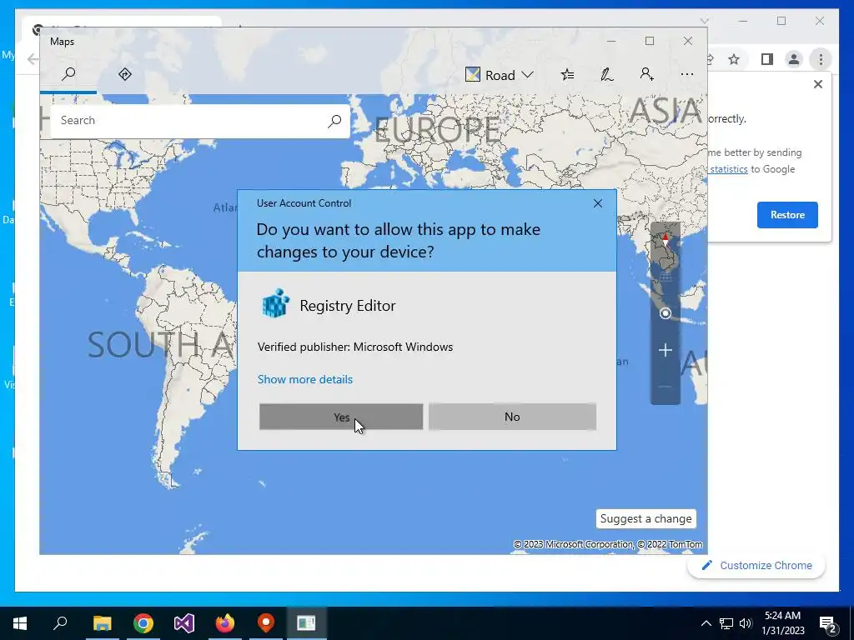Image resolution: width=854 pixels, height=640 pixels.
Task: Click the volume speaker tray icon
Action: [x=746, y=623]
